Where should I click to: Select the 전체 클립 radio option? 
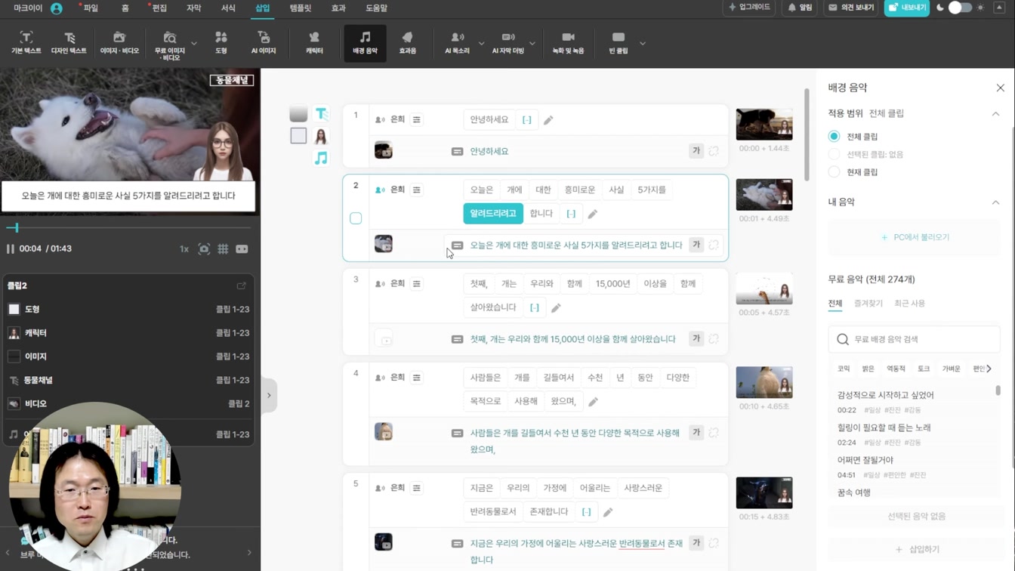point(834,137)
